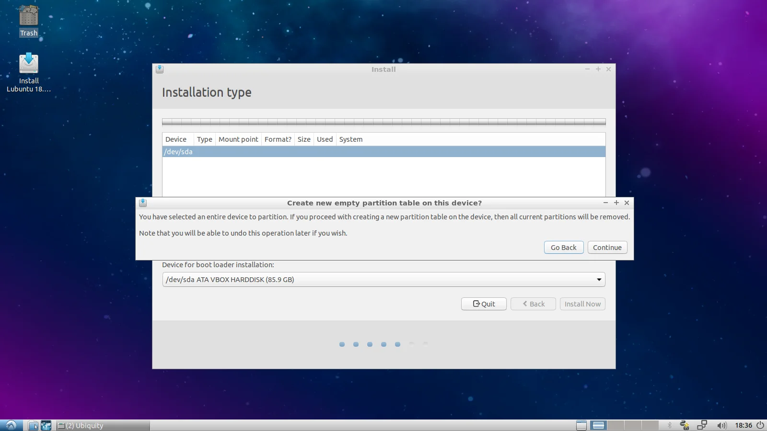Open the Lubuntu start menu
This screenshot has height=431, width=767.
click(x=11, y=425)
